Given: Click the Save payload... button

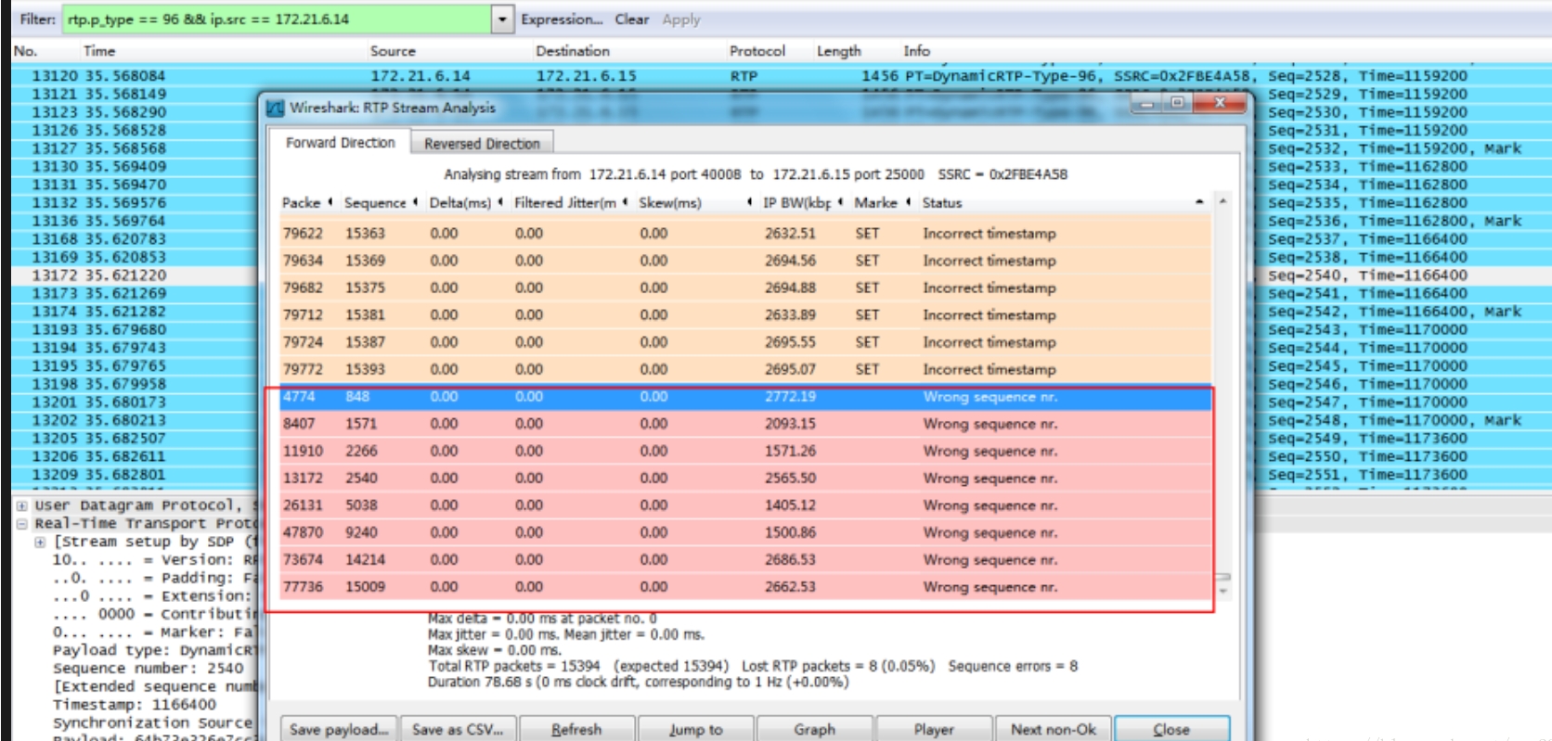Looking at the screenshot, I should coord(339,729).
